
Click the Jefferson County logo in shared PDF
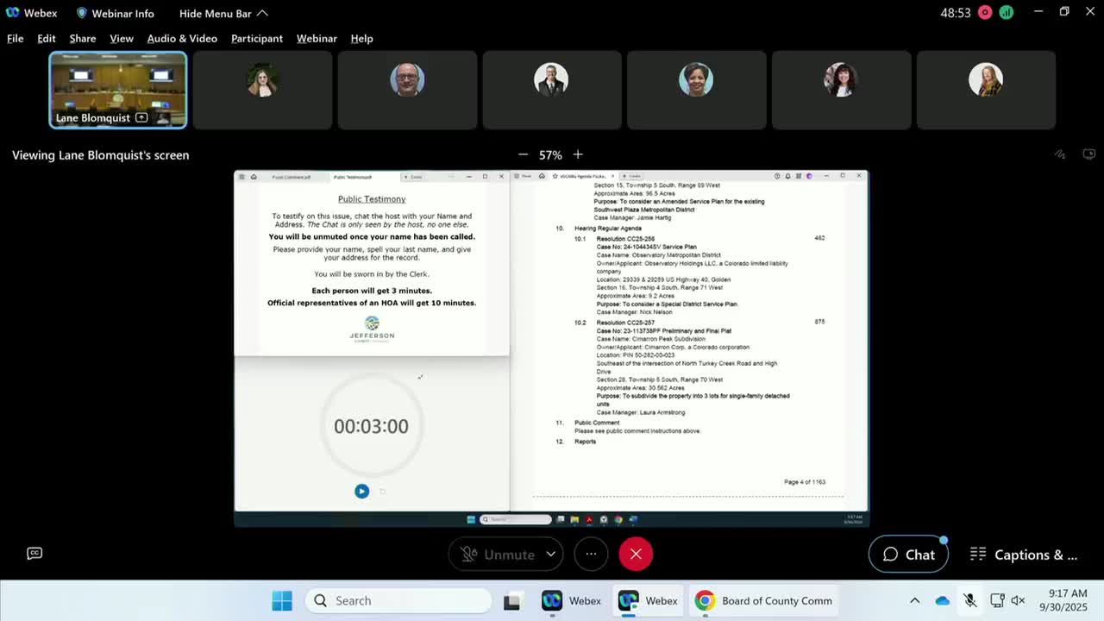372,329
